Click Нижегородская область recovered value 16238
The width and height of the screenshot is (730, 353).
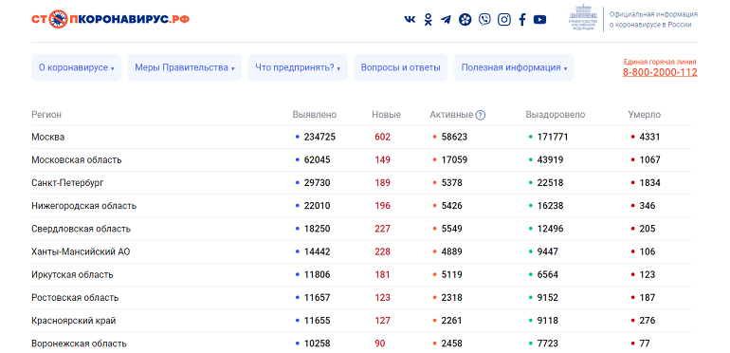click(550, 205)
